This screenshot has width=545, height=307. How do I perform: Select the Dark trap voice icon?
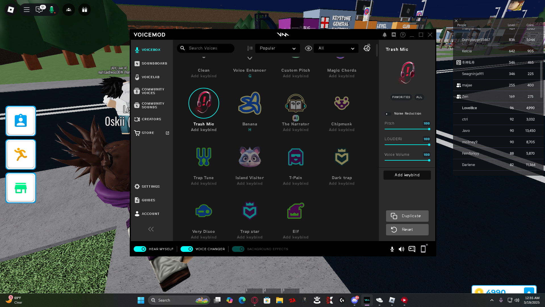tap(342, 157)
